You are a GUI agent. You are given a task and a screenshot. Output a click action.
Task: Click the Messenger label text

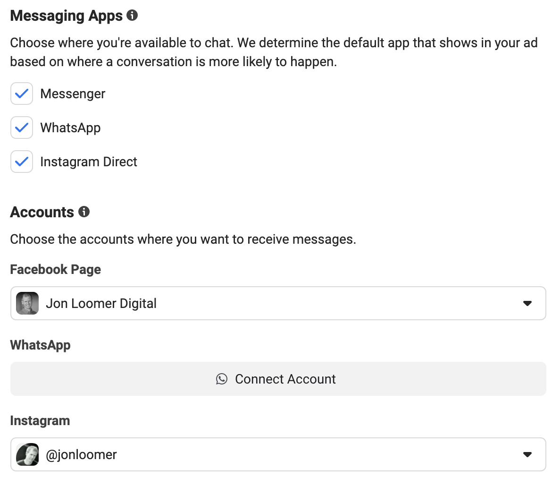pyautogui.click(x=73, y=94)
